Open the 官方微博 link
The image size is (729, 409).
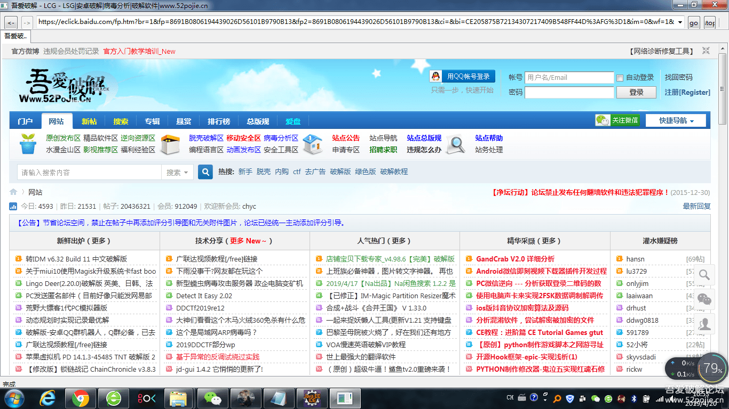tap(25, 51)
